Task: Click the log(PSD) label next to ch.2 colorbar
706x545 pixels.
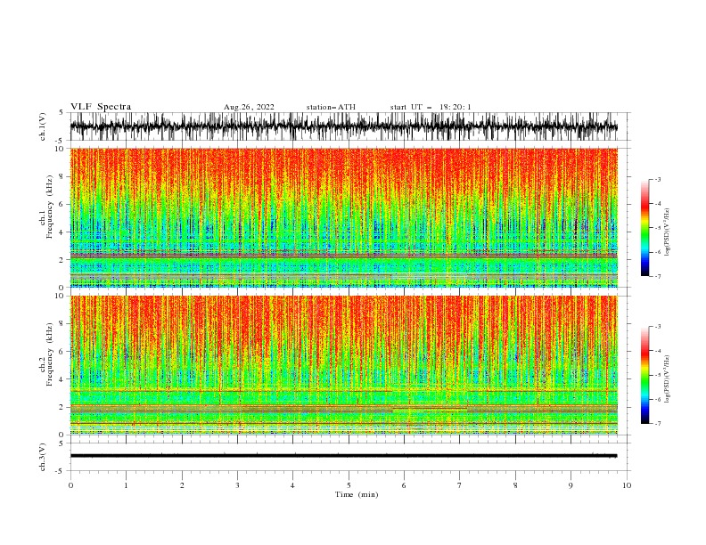Action: pyautogui.click(x=667, y=379)
